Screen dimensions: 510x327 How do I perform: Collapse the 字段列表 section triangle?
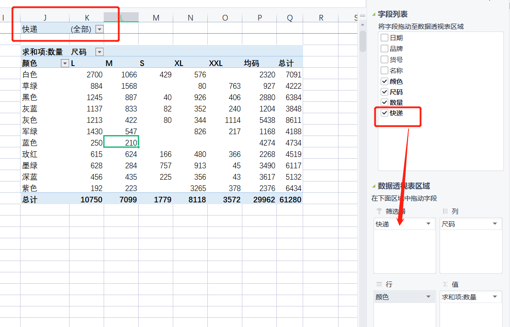point(374,14)
